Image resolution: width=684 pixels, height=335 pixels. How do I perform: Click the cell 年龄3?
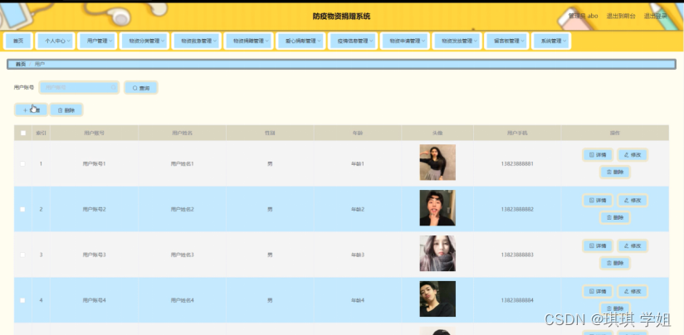tap(357, 255)
